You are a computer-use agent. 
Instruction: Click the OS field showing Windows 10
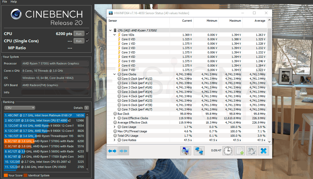(55, 78)
